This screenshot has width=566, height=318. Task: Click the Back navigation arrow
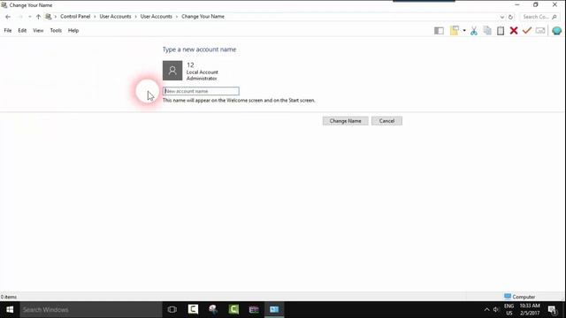tap(8, 17)
